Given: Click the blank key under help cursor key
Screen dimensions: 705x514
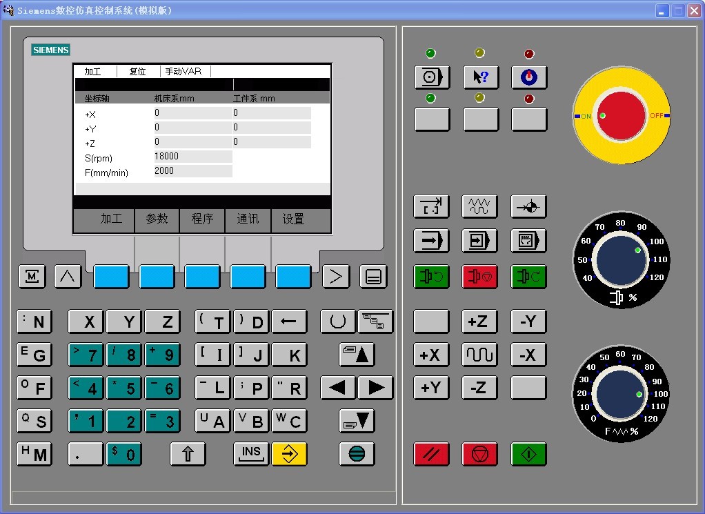Looking at the screenshot, I should 480,119.
